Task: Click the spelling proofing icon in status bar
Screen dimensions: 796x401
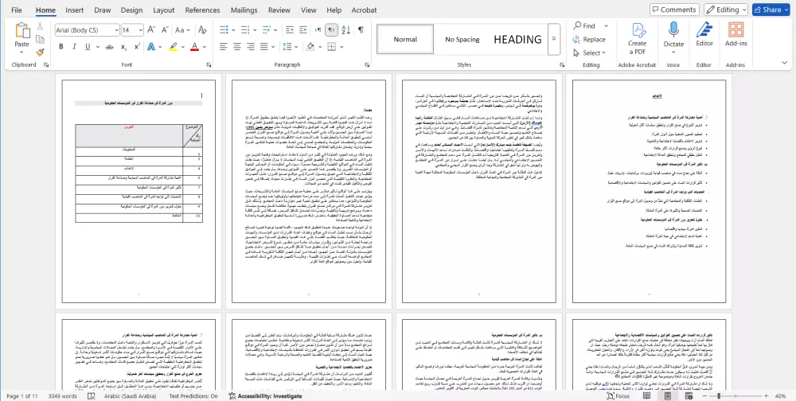Action: point(92,396)
